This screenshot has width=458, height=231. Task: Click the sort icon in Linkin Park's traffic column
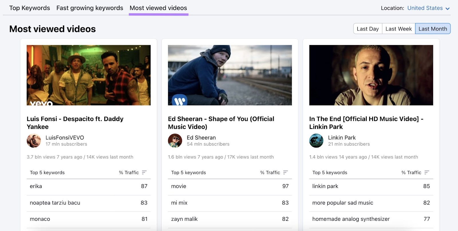pyautogui.click(x=427, y=173)
